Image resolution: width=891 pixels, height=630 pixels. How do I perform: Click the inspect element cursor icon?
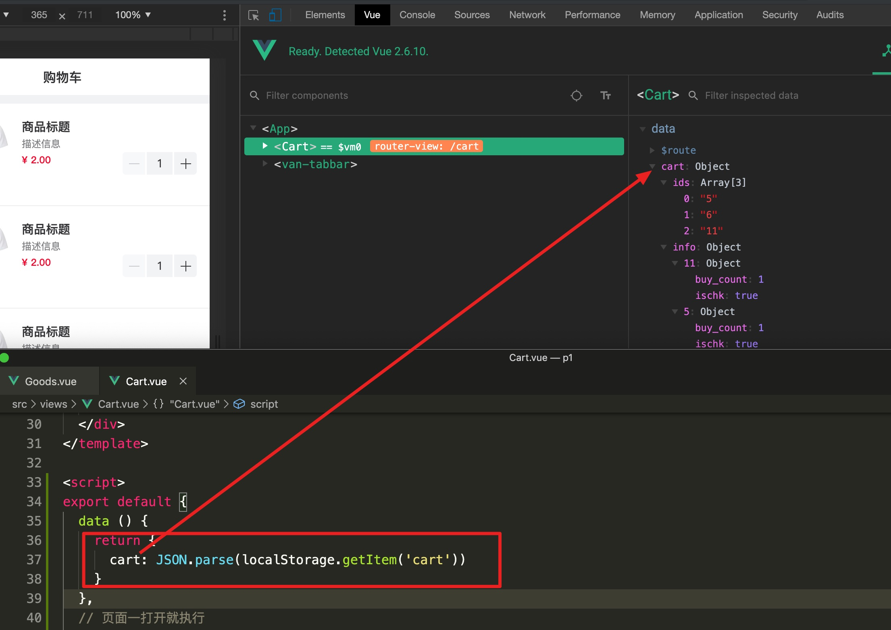tap(254, 15)
